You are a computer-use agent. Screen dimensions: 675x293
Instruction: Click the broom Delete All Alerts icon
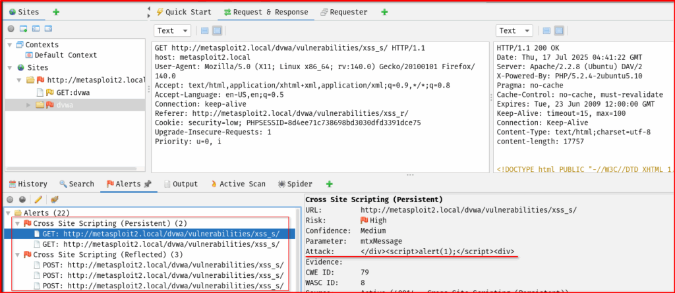click(x=54, y=200)
